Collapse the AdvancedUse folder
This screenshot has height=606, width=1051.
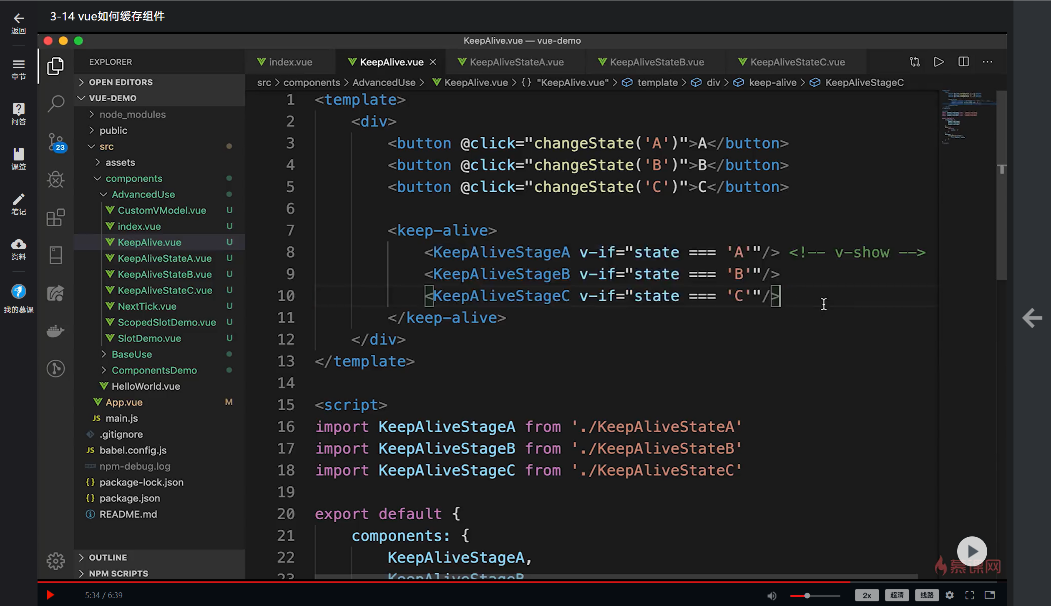point(143,194)
